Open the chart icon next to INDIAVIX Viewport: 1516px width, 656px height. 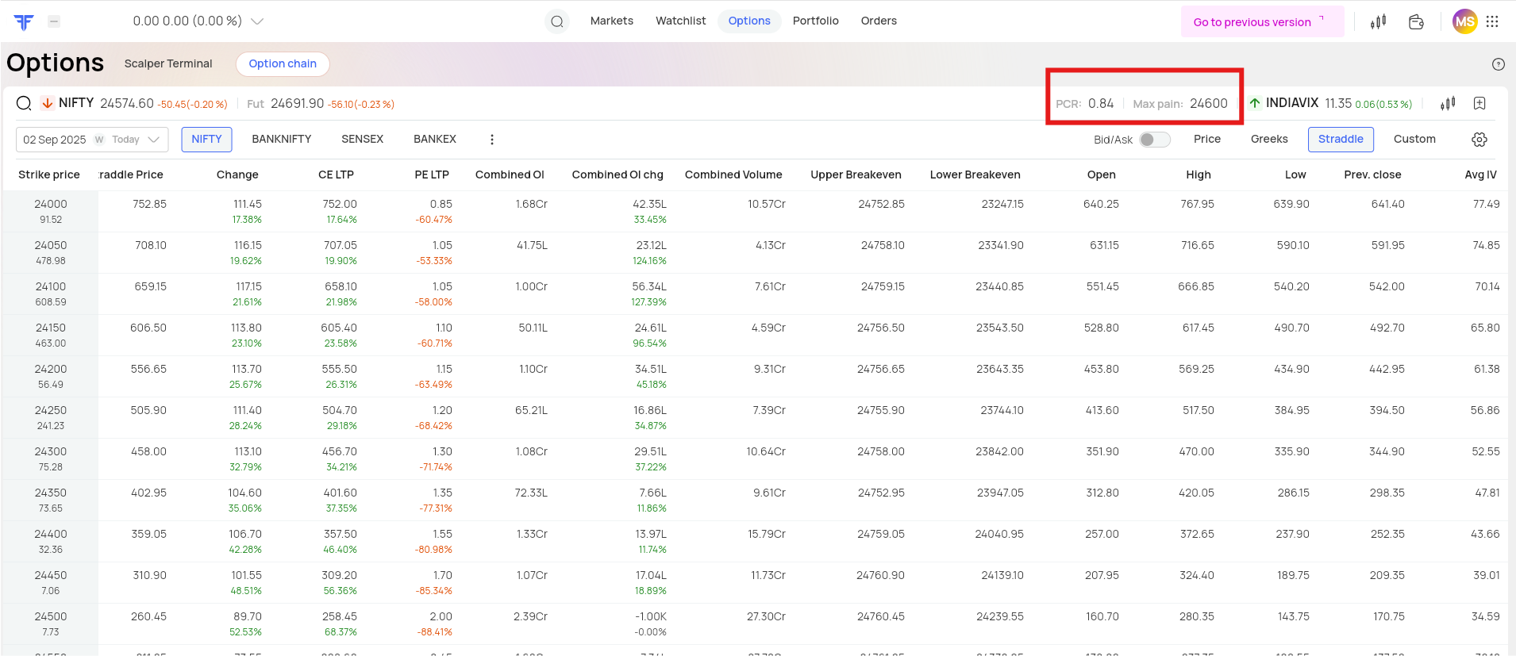[1448, 103]
